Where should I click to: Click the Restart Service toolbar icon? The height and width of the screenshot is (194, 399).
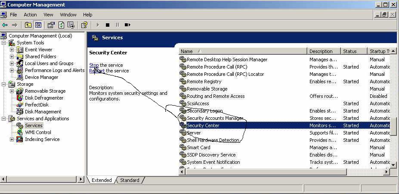tap(127, 25)
